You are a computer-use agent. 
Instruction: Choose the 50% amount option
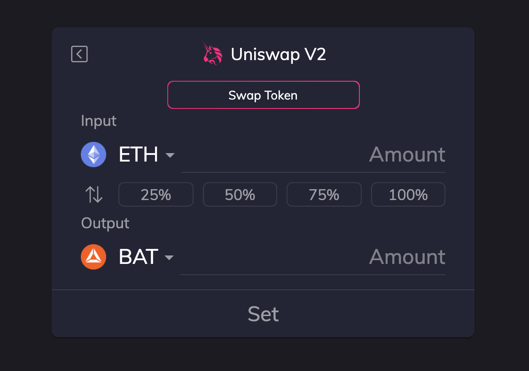[x=240, y=194]
